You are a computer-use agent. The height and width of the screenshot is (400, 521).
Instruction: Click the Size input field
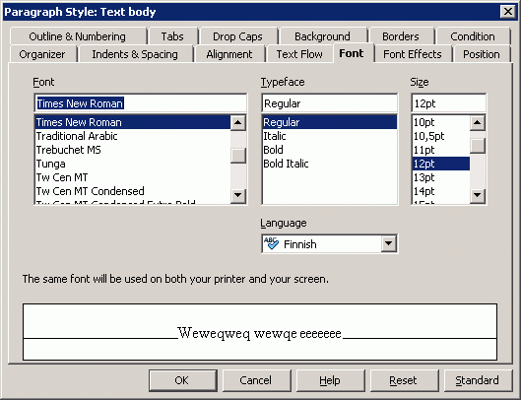448,103
